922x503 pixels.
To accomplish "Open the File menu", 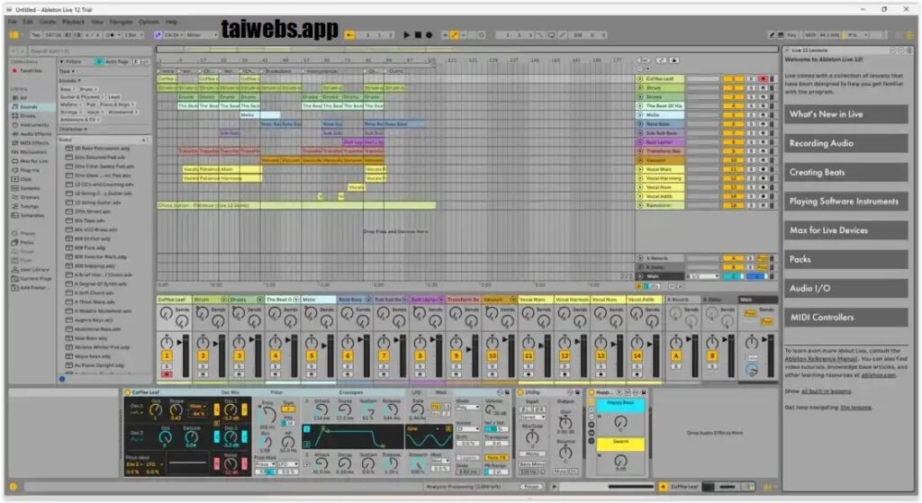I will point(13,22).
